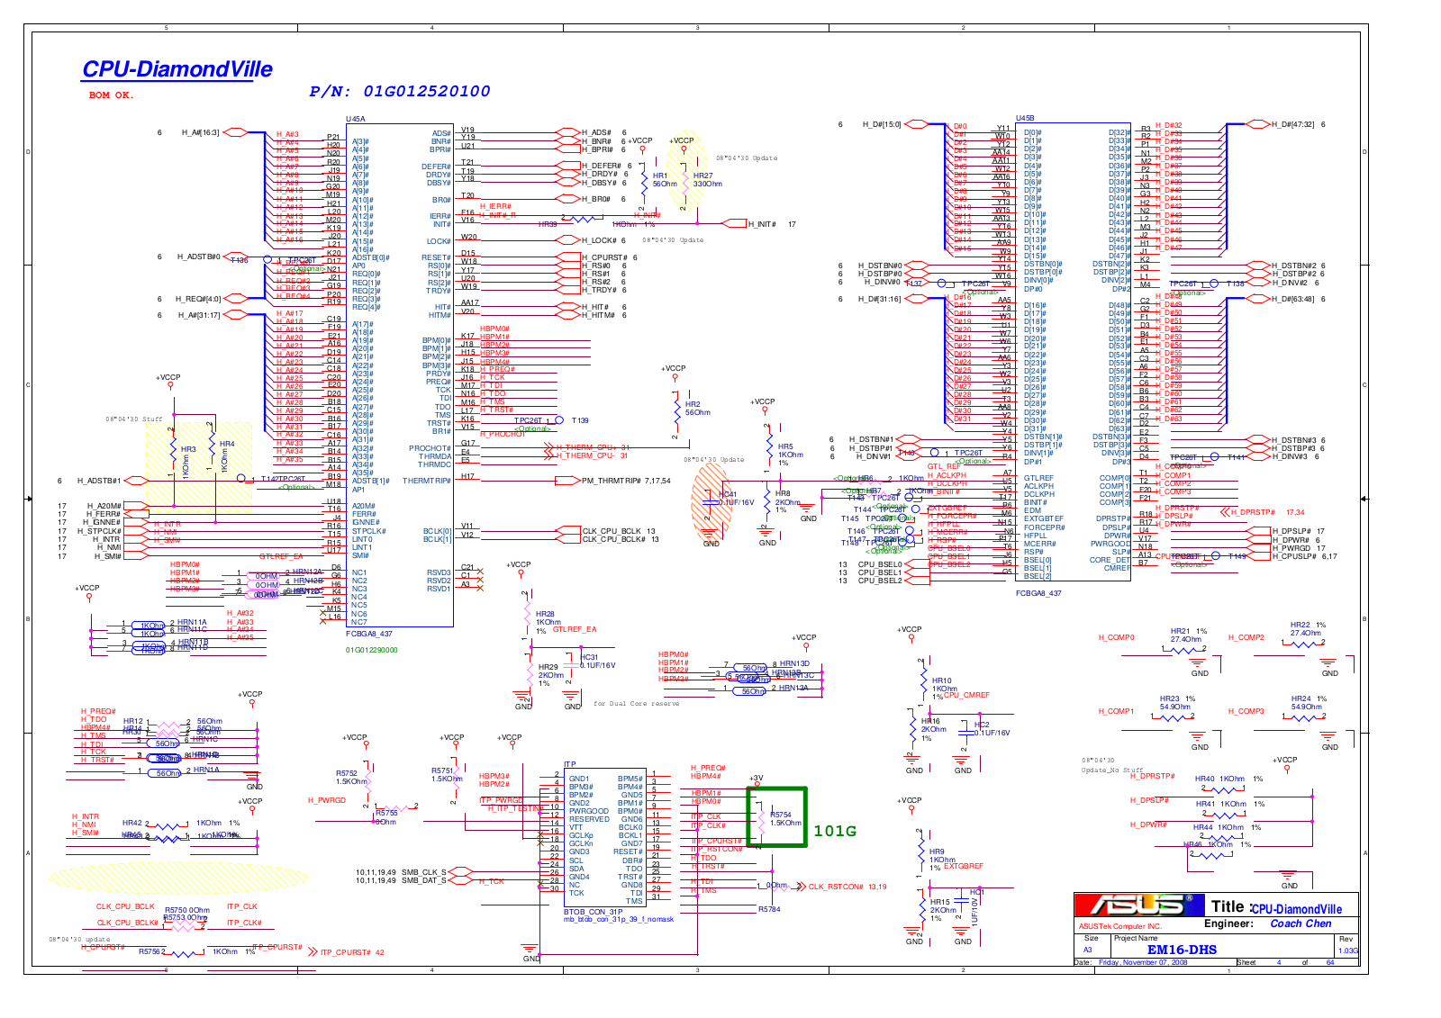Click the SMB_DAT_S net label
The height and width of the screenshot is (1018, 1441).
tap(422, 880)
